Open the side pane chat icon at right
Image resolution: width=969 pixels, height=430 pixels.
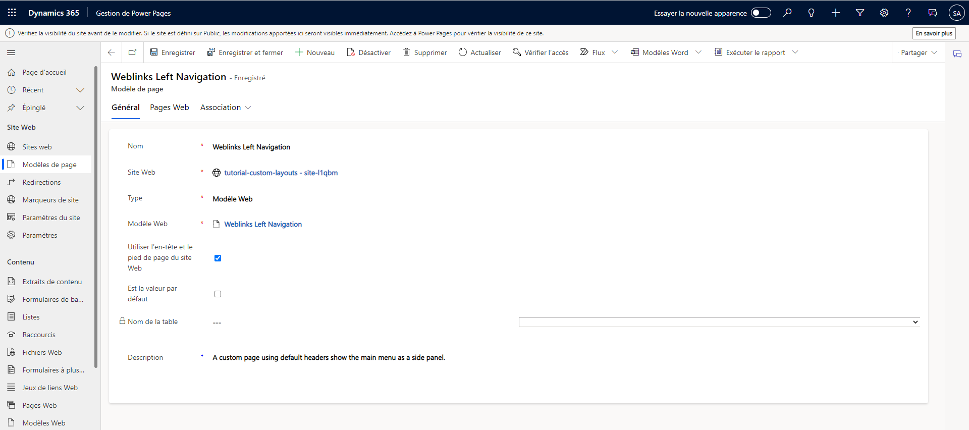click(x=957, y=54)
